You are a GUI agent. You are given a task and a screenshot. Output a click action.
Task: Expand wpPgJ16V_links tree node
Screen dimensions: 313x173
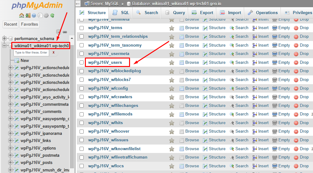10,140
